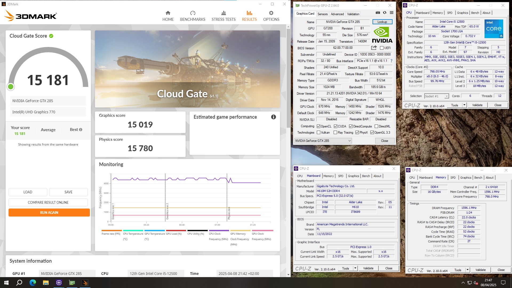The height and width of the screenshot is (288, 512).
Task: Toggle the OpenCL checkbox
Action: [x=318, y=126]
